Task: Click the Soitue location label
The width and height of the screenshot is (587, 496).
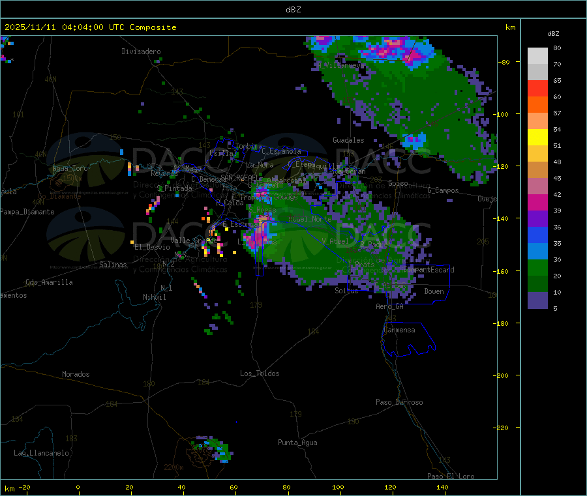Action: click(x=346, y=291)
